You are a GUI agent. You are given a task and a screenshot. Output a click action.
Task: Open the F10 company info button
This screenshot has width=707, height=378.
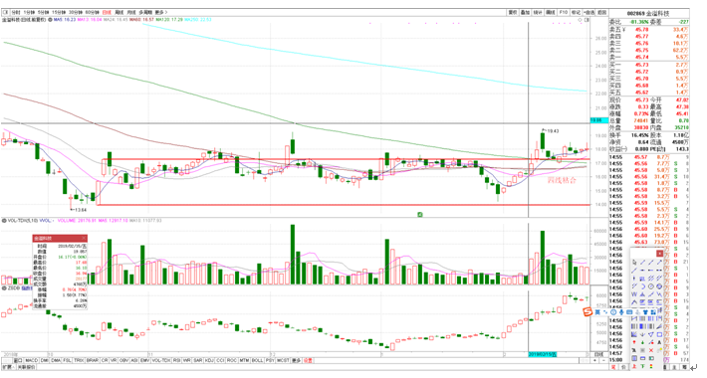(564, 13)
